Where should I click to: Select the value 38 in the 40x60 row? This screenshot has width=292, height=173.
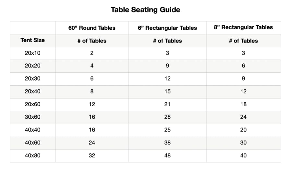point(167,142)
